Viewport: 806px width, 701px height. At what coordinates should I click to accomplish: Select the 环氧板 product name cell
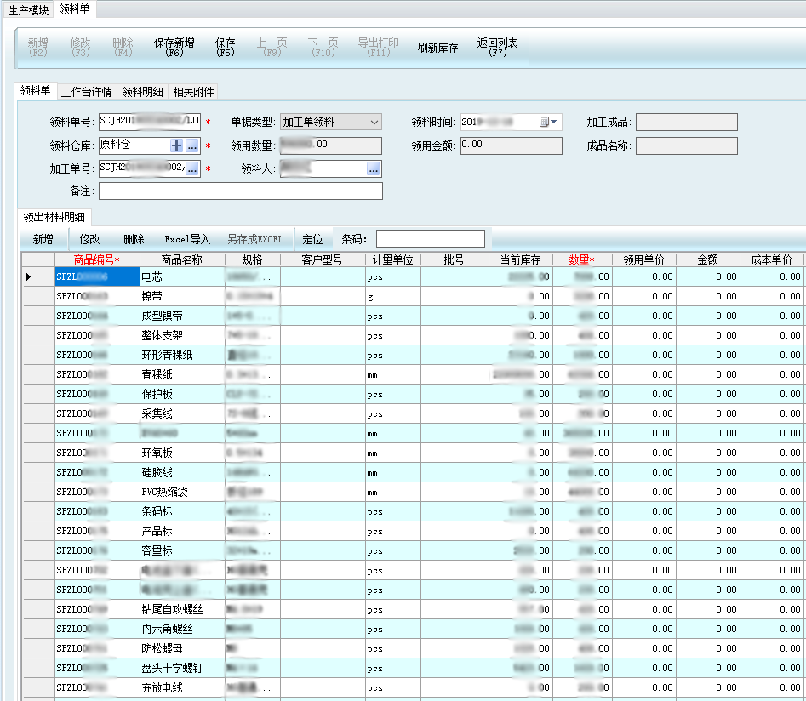[182, 453]
